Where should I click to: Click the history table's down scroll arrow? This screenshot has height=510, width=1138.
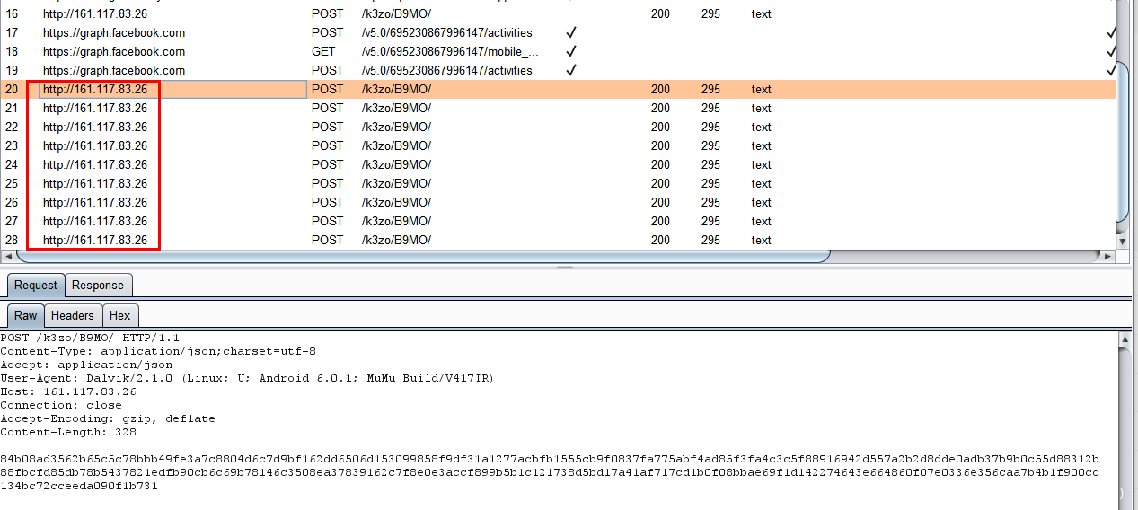point(1122,242)
